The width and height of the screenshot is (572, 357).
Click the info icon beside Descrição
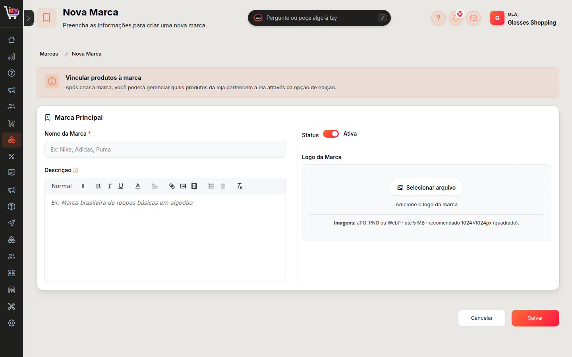point(75,171)
